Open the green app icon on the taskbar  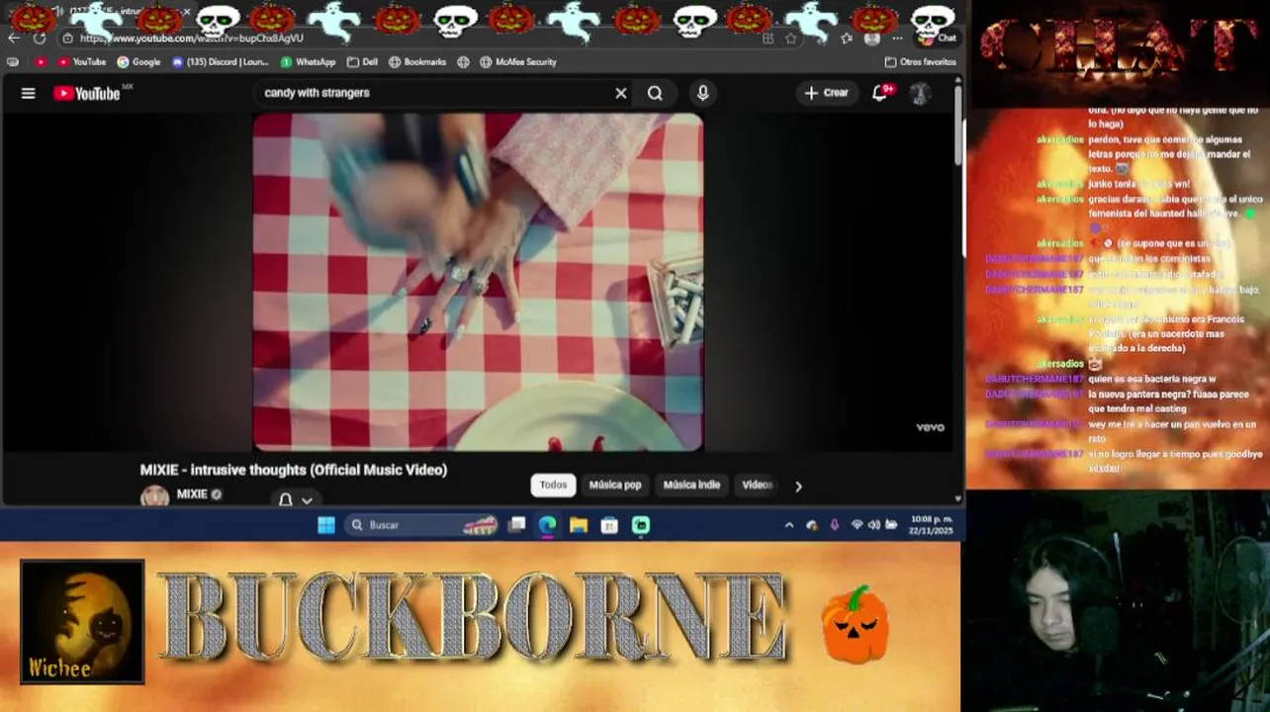[x=641, y=525]
